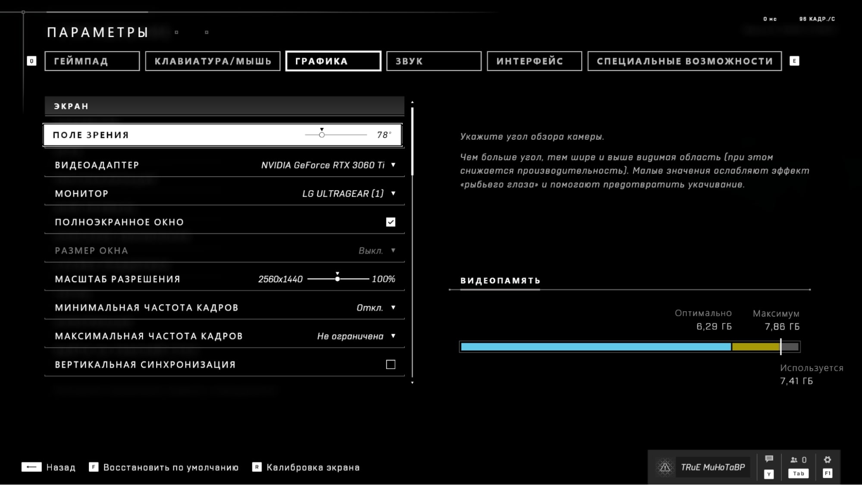Open TRuE MuHoTaBP player profile

(x=713, y=467)
